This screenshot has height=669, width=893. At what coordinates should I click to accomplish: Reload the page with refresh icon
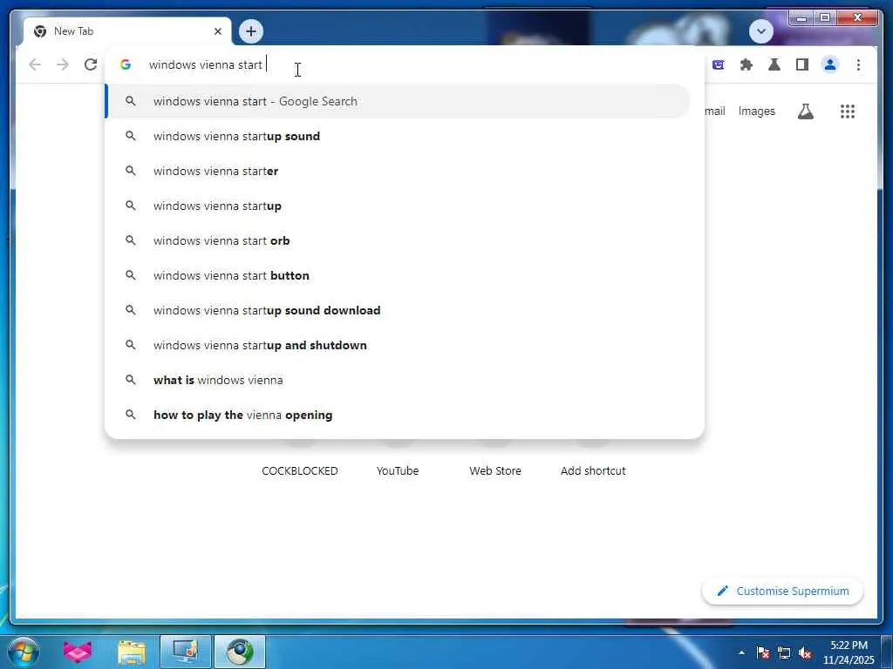point(91,64)
